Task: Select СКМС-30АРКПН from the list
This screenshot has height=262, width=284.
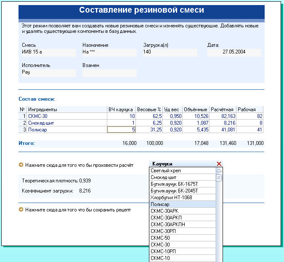Action: [183, 224]
